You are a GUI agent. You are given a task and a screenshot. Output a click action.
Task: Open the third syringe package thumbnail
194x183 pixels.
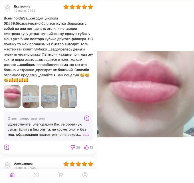(50, 96)
